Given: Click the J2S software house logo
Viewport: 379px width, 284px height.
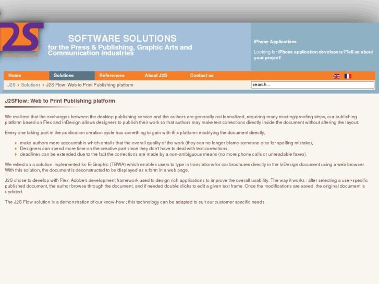Looking at the screenshot, I should point(21,40).
